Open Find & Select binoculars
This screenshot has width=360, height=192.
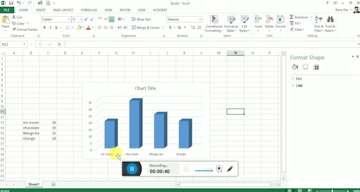(330, 24)
